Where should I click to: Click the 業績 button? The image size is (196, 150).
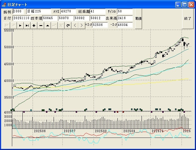[x=138, y=18]
